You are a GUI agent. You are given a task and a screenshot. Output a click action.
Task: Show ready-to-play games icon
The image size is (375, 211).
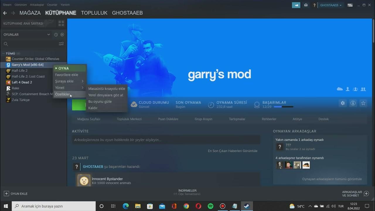[62, 35]
